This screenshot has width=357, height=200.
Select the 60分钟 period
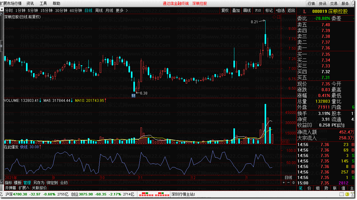point(76,10)
